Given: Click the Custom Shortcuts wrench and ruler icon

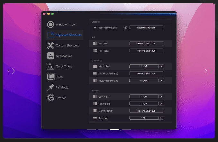Looking at the screenshot, I should (x=50, y=45).
